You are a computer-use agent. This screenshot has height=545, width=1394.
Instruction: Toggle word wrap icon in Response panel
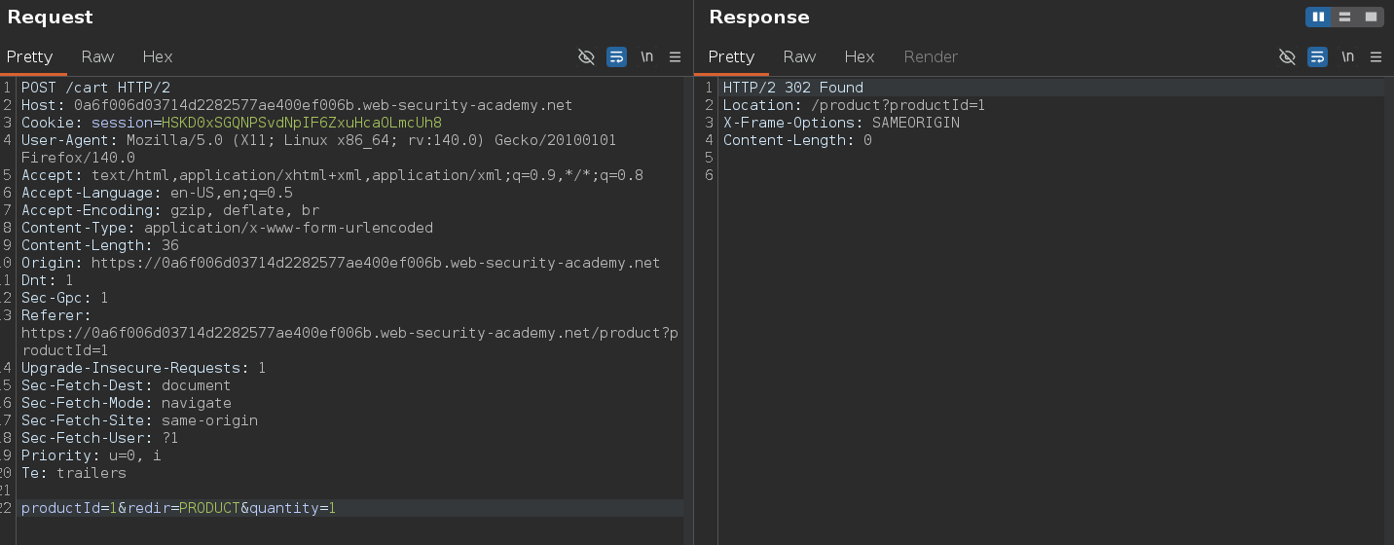[1317, 56]
